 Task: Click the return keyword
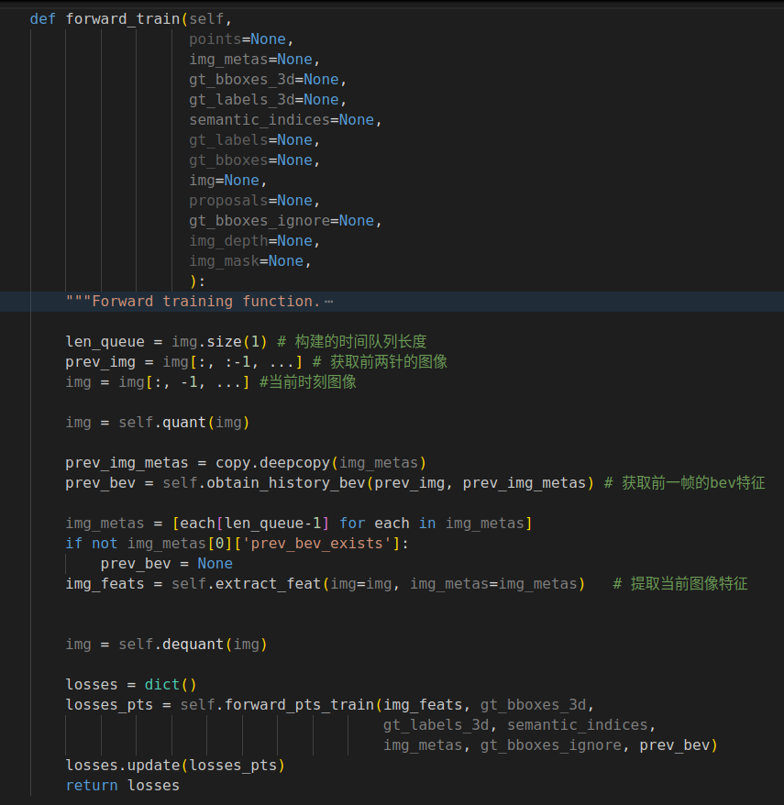click(x=92, y=786)
